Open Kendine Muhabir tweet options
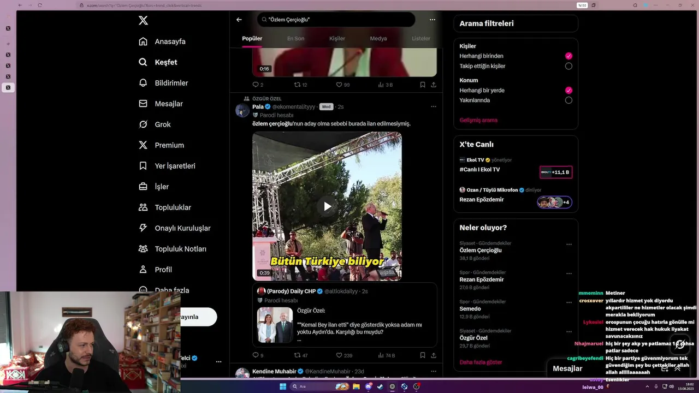The width and height of the screenshot is (699, 393). pyautogui.click(x=434, y=371)
